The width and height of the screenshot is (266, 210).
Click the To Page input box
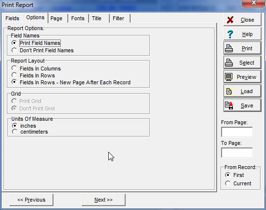[x=237, y=153]
